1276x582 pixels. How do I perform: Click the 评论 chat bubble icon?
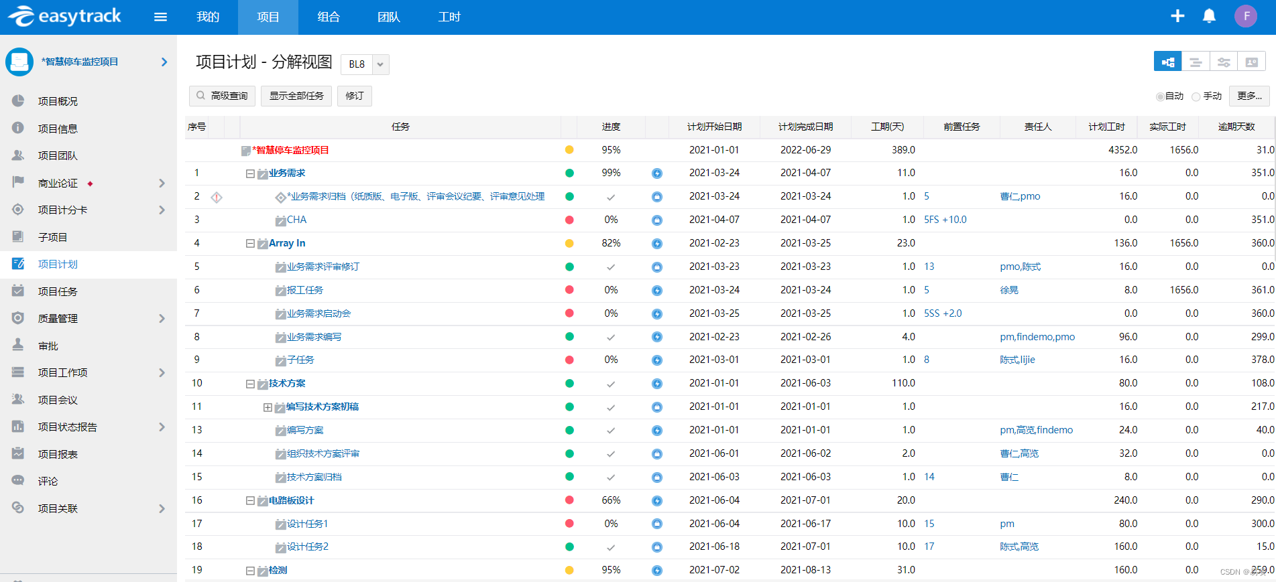click(18, 480)
